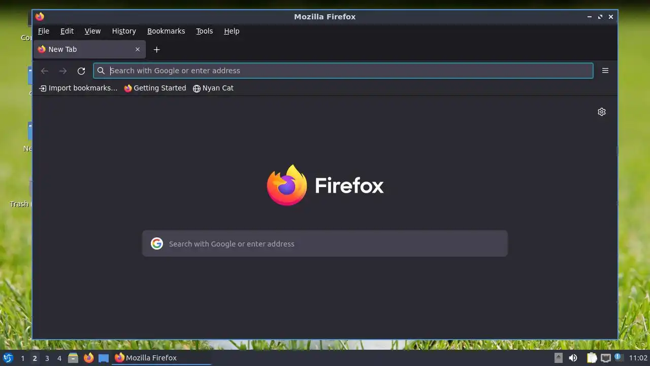Open the LXQt start menu icon
This screenshot has width=650, height=366.
pyautogui.click(x=8, y=358)
